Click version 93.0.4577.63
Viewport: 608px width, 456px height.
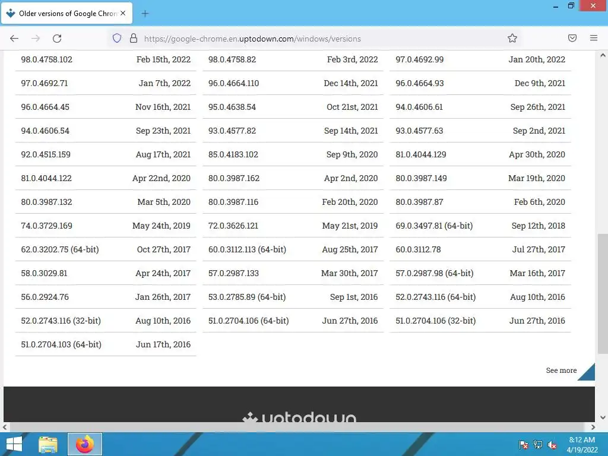coord(480,131)
